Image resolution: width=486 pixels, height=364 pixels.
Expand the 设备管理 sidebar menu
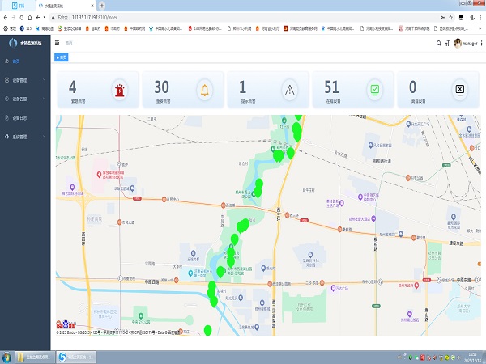pos(23,80)
